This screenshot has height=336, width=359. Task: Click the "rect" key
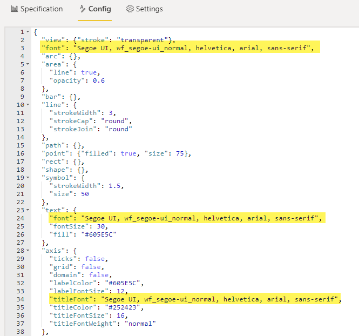(53, 162)
